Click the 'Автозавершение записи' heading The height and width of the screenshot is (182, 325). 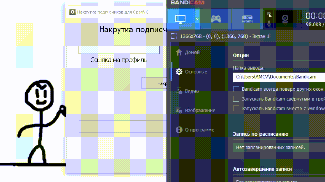[x=262, y=169]
